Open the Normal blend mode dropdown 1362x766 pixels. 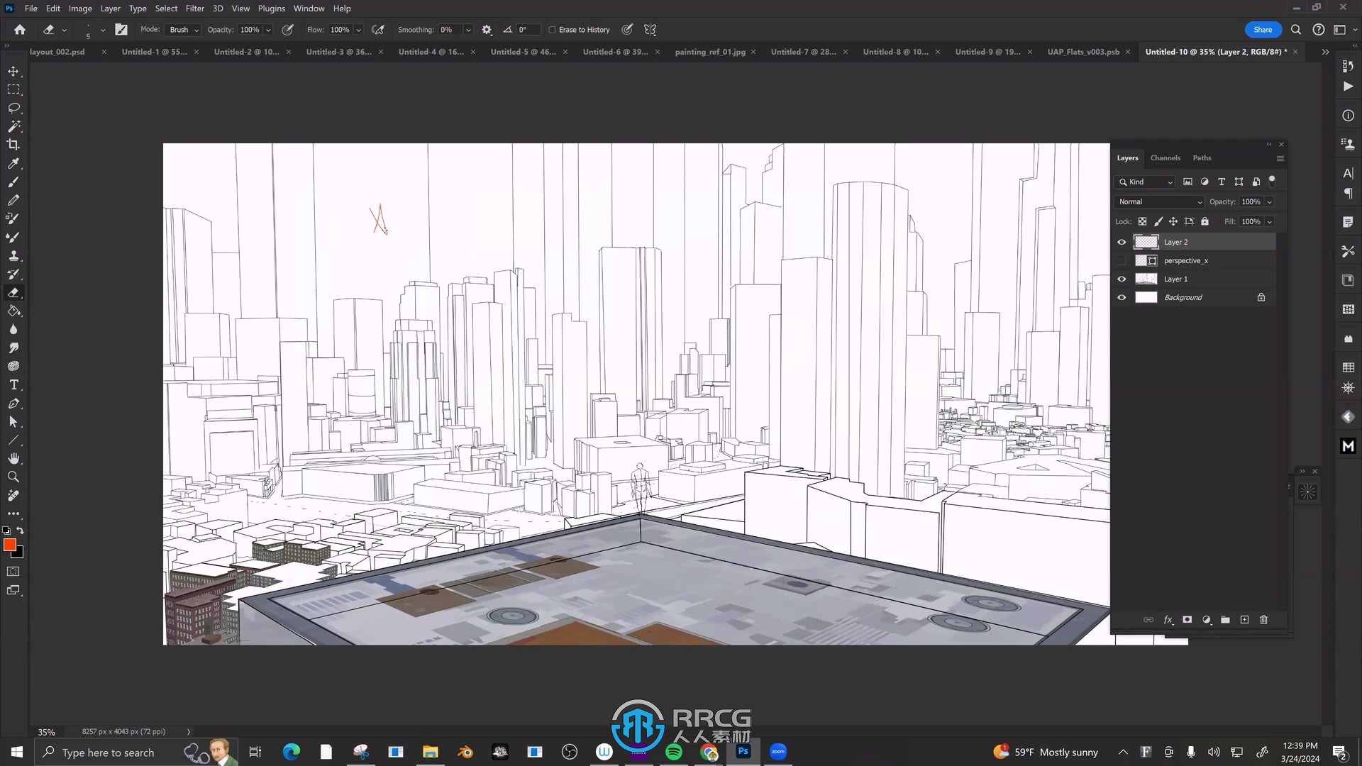[x=1159, y=202]
